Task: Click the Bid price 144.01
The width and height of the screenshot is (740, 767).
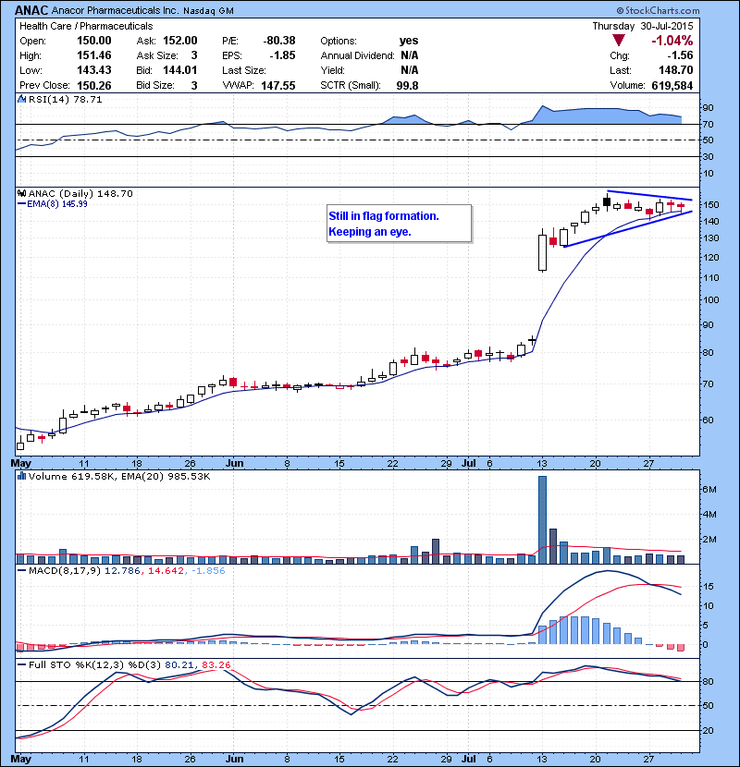Action: click(180, 70)
